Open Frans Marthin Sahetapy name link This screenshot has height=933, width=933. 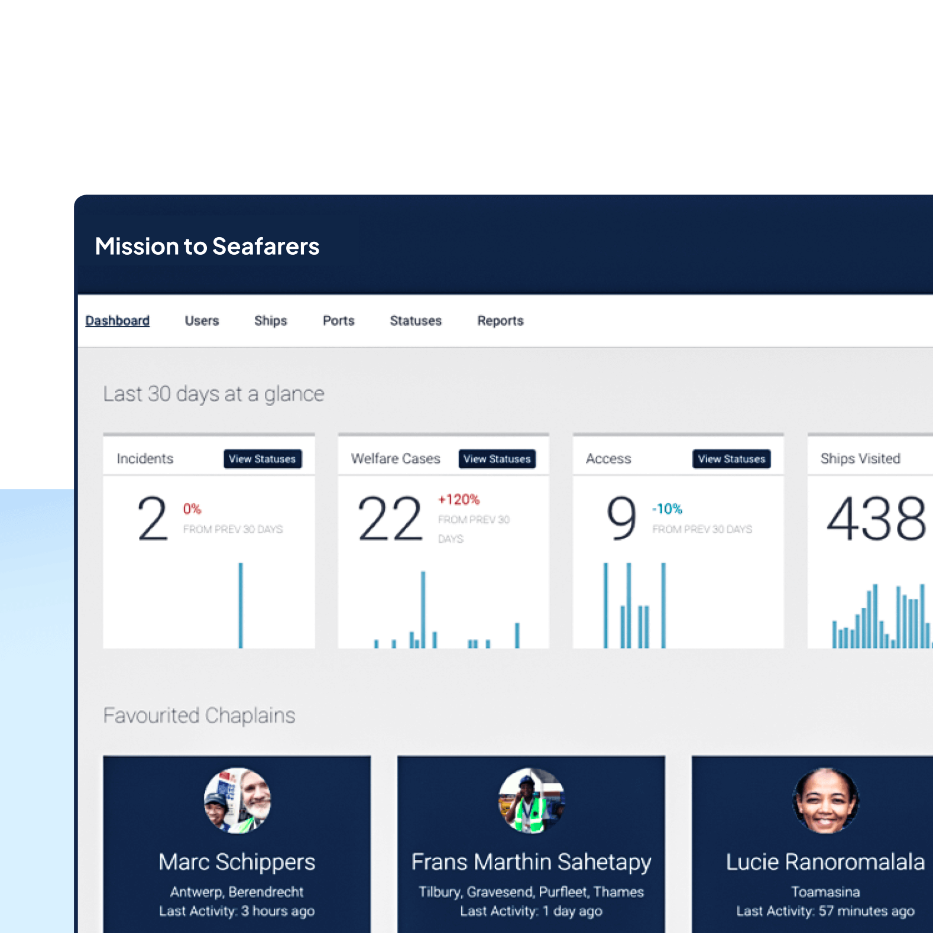(531, 862)
